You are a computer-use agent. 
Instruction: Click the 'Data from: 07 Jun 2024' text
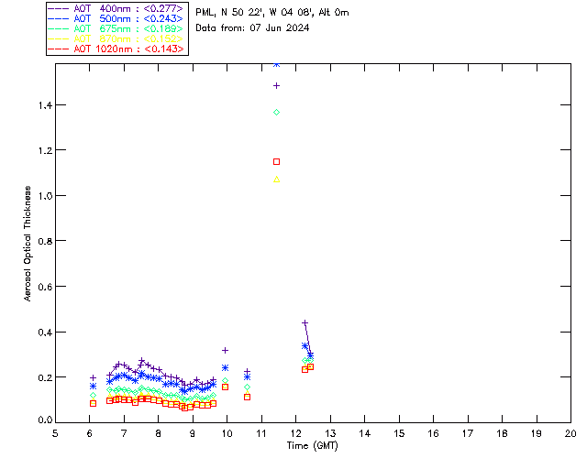[x=252, y=28]
